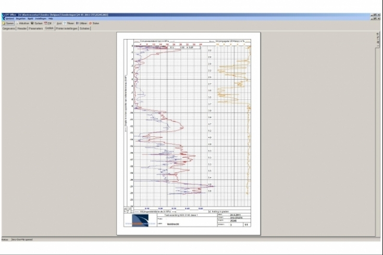Select the Grafiek tab
The height and width of the screenshot is (255, 383).
(50, 28)
